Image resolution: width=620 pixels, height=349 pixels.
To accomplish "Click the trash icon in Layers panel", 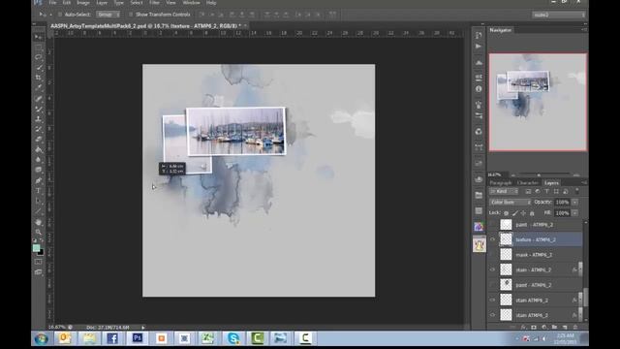I will (575, 328).
